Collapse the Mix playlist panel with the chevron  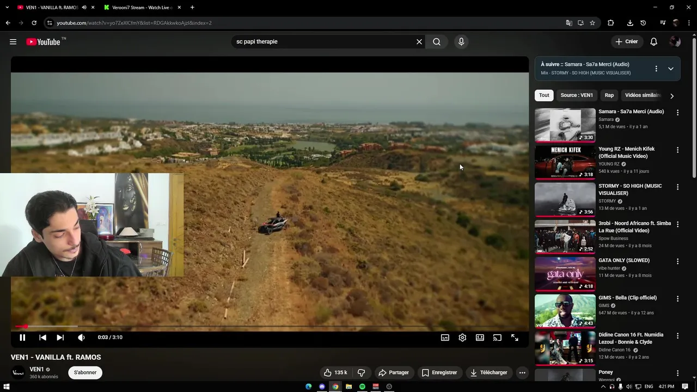[x=671, y=69]
